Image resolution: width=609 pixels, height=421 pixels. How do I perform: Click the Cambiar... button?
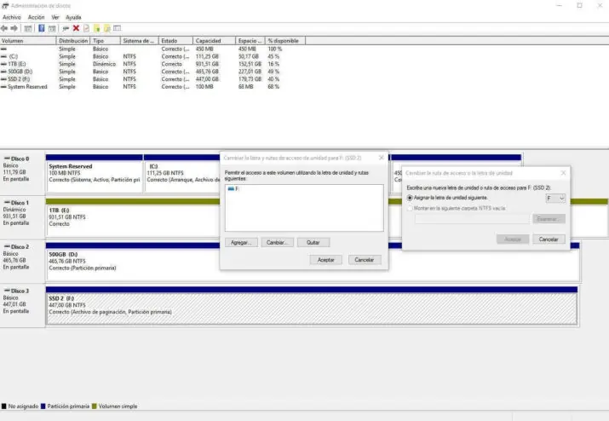278,242
